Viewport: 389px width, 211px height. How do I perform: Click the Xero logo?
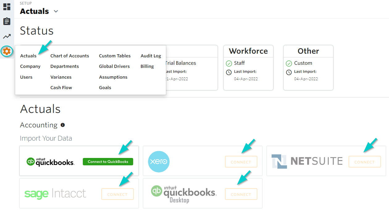(159, 162)
